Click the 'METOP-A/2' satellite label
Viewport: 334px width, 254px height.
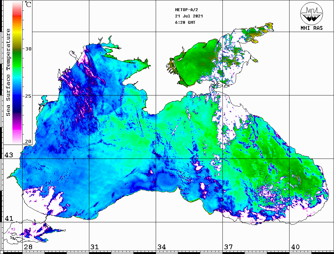coord(187,10)
